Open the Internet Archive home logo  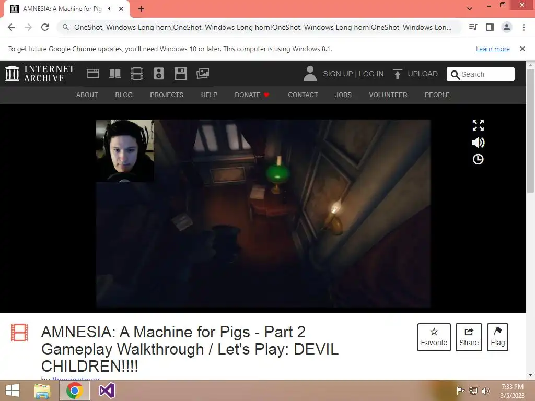click(x=40, y=74)
